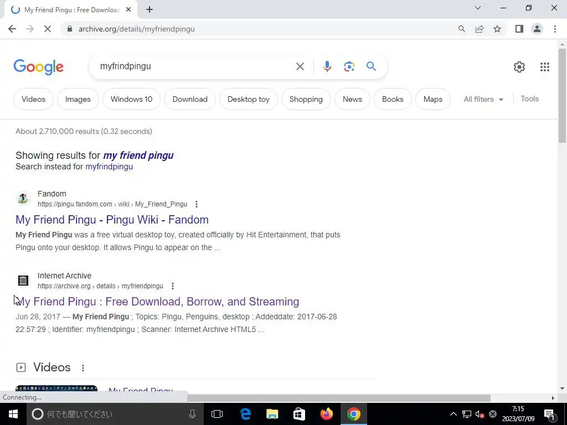Submit the search with the magnifier
567x425 pixels.
[x=371, y=66]
